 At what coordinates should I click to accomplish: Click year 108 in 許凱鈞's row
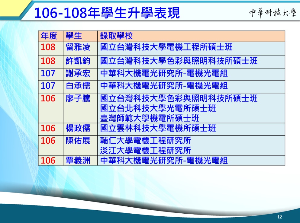[48, 61]
